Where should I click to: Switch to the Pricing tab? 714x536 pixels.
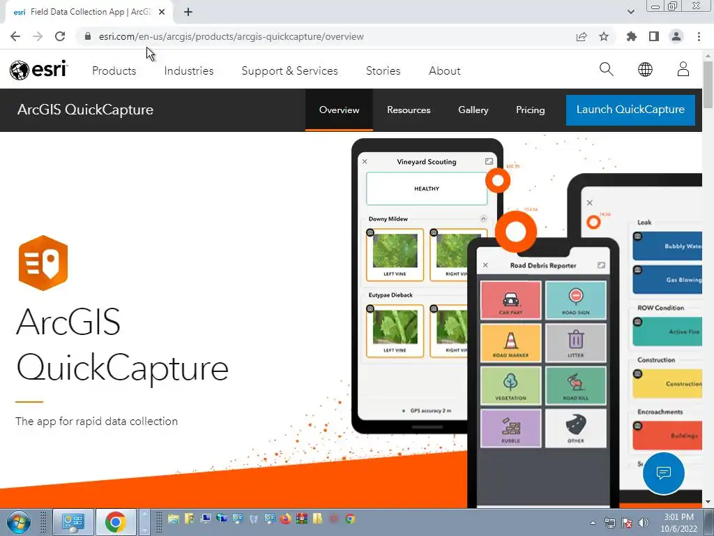[530, 110]
